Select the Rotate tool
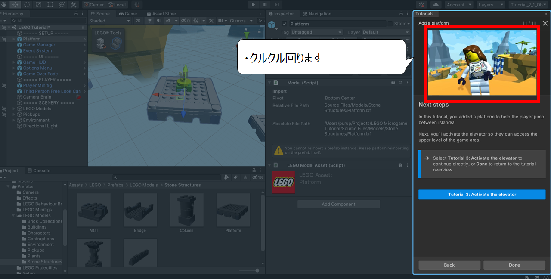The height and width of the screenshot is (279, 551). (x=27, y=5)
